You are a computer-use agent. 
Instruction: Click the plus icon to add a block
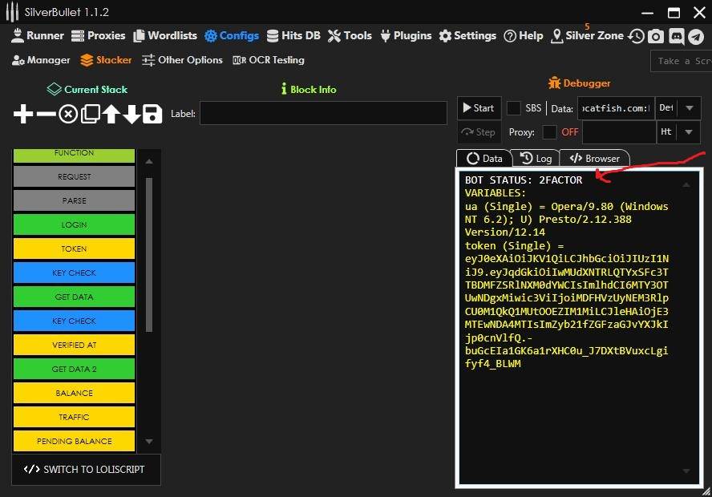(23, 114)
